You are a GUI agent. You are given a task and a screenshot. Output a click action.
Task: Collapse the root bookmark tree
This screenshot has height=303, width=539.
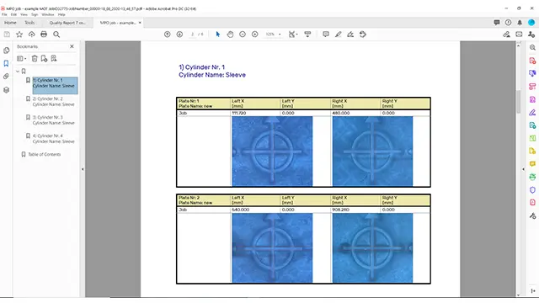[18, 71]
